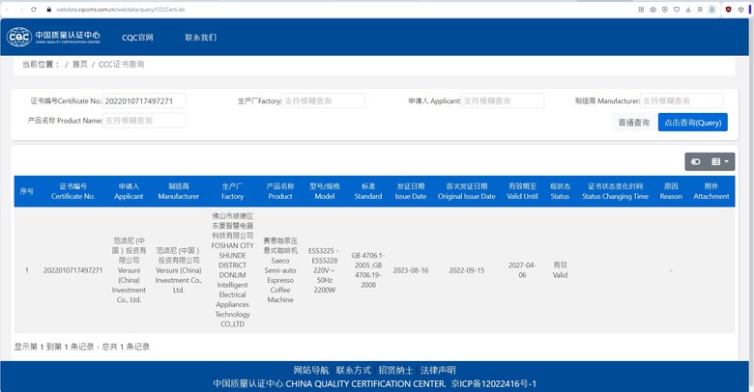Image resolution: width=754 pixels, height=392 pixels.
Task: Open the shield with play icon in toolbar
Action: coord(664,9)
